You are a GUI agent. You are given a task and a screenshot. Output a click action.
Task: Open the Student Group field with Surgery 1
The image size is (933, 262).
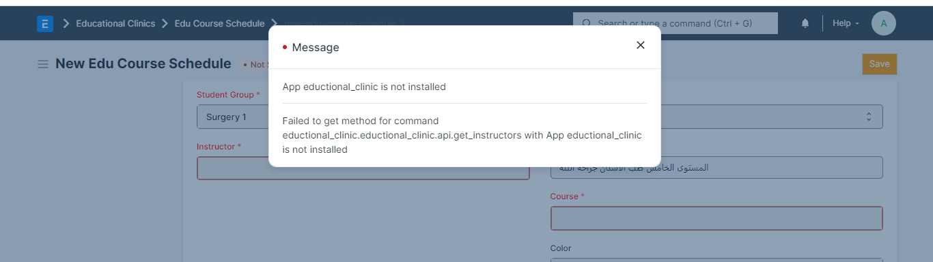pyautogui.click(x=232, y=117)
